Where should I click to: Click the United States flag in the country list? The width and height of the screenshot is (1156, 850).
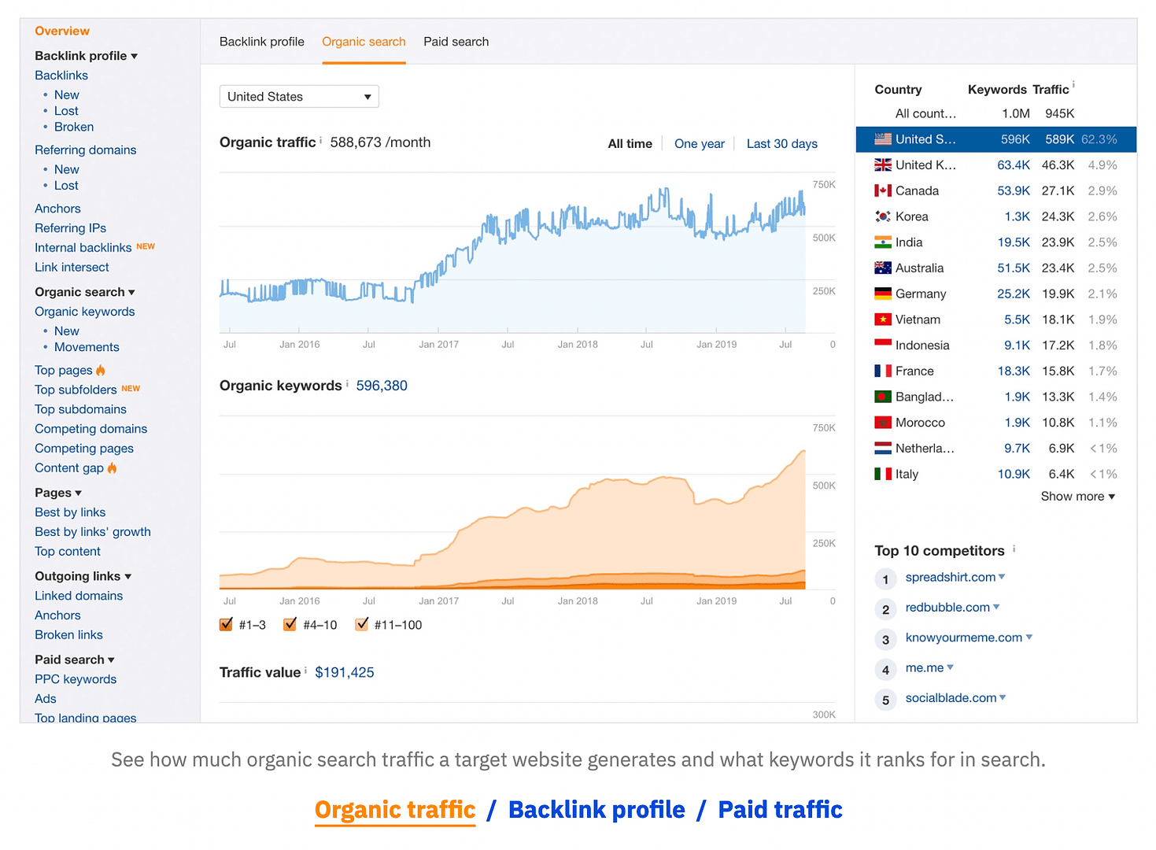[x=881, y=139]
